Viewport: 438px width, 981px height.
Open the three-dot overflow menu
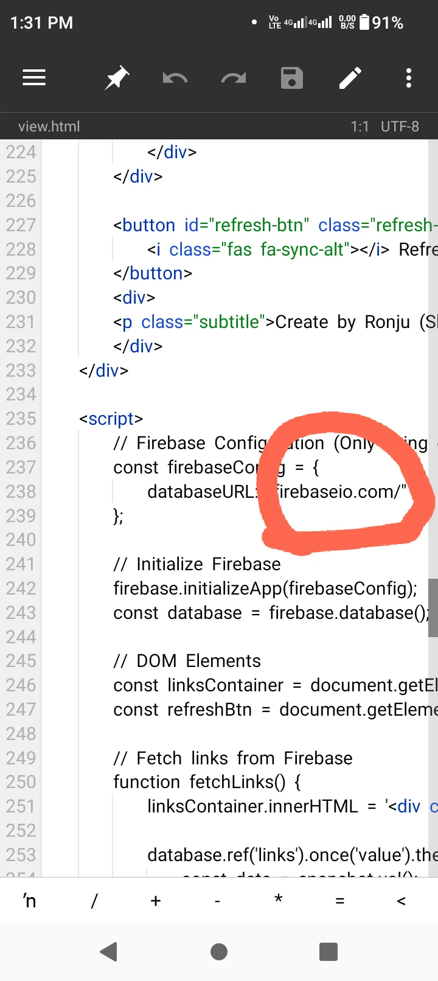point(409,78)
